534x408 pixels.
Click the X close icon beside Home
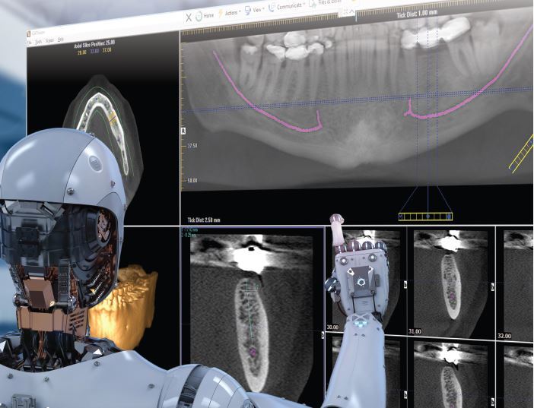tap(189, 17)
